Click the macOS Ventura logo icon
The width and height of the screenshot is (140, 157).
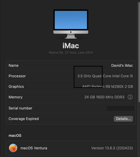point(13,148)
